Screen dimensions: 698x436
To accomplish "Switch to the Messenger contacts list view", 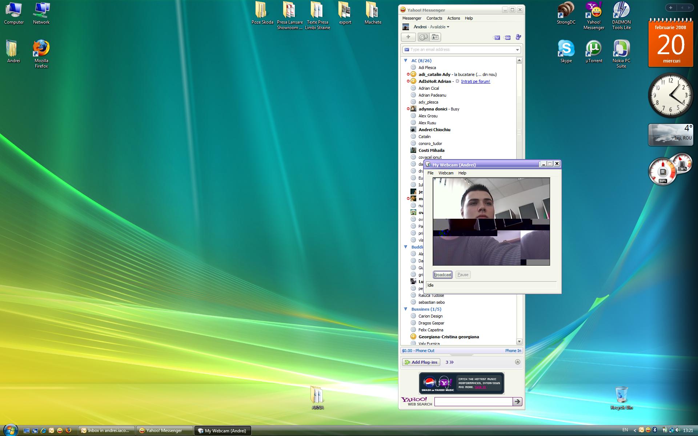I will click(423, 37).
